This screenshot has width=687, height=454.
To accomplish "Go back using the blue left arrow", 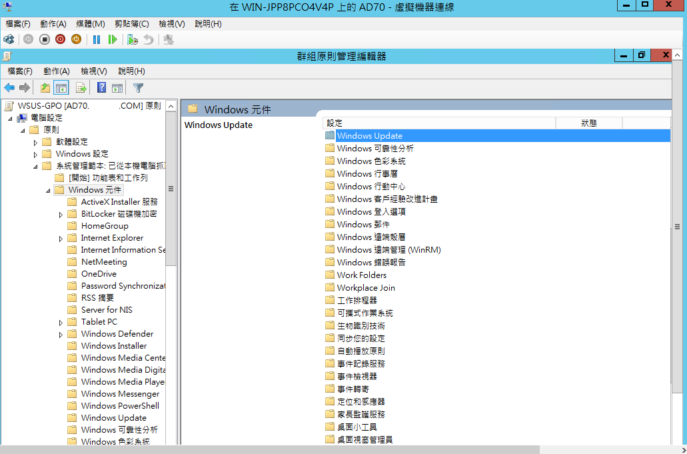I will click(9, 87).
